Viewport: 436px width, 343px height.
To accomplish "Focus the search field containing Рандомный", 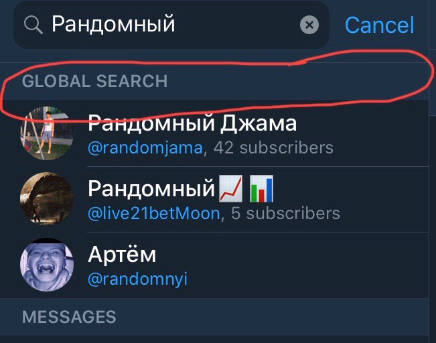I will tap(171, 25).
